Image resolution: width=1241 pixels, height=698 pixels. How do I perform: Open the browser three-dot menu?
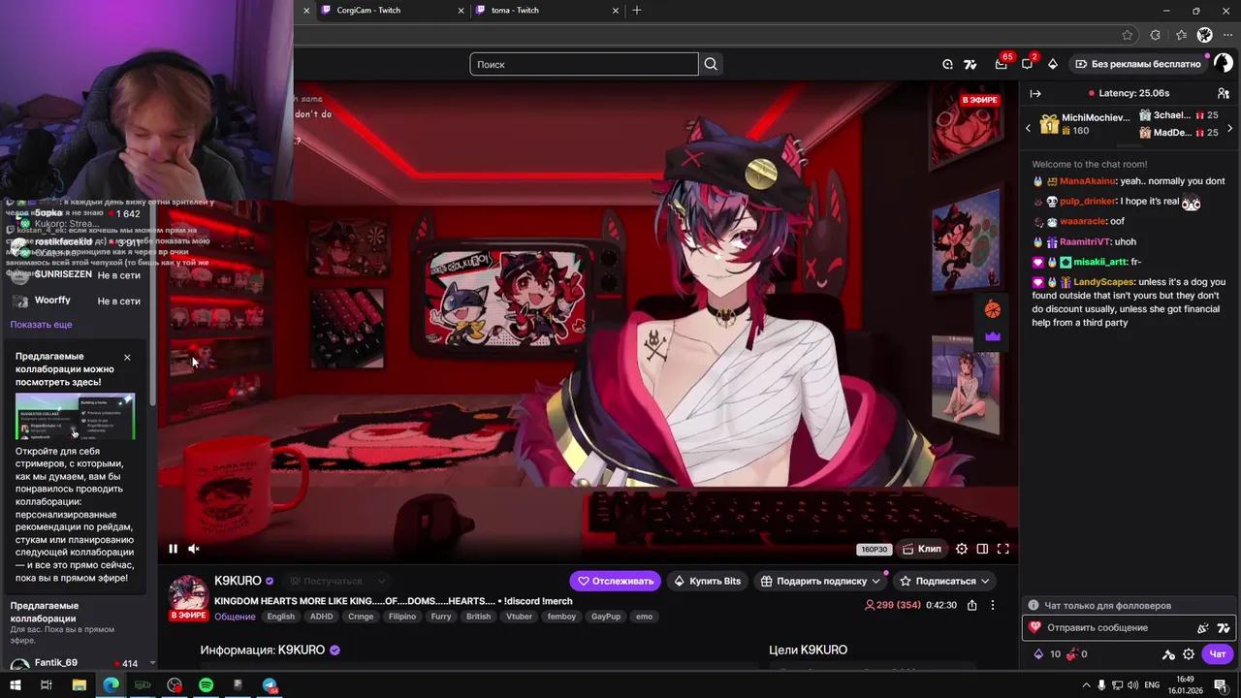pos(1227,35)
